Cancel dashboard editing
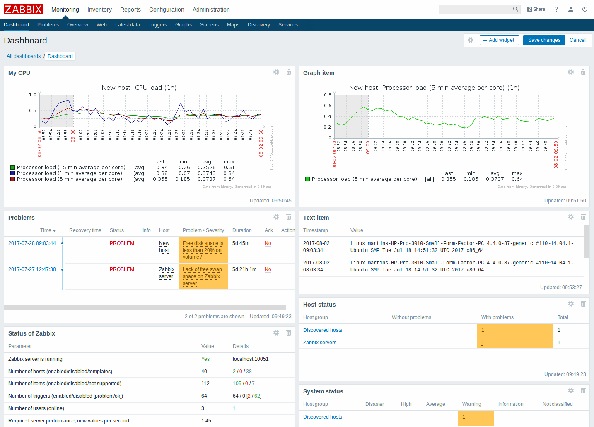 tap(577, 40)
